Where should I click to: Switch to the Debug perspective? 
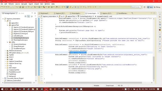157,7
